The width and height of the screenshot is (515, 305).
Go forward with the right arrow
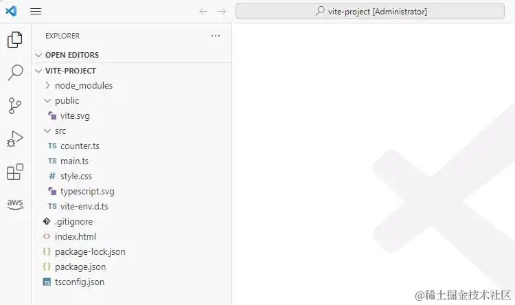point(222,12)
